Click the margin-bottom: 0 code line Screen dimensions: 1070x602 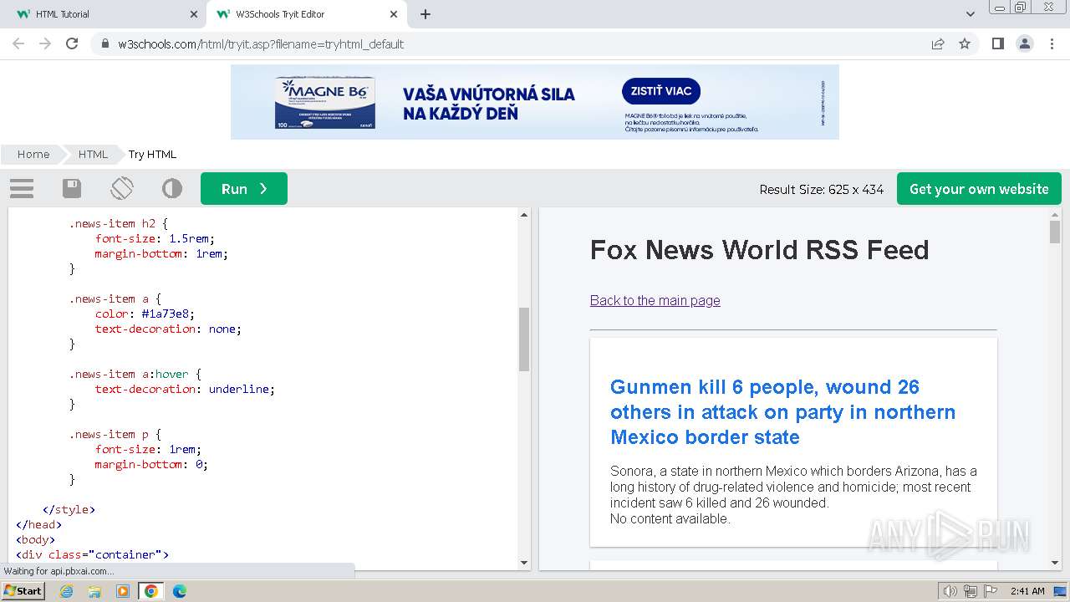(x=151, y=464)
